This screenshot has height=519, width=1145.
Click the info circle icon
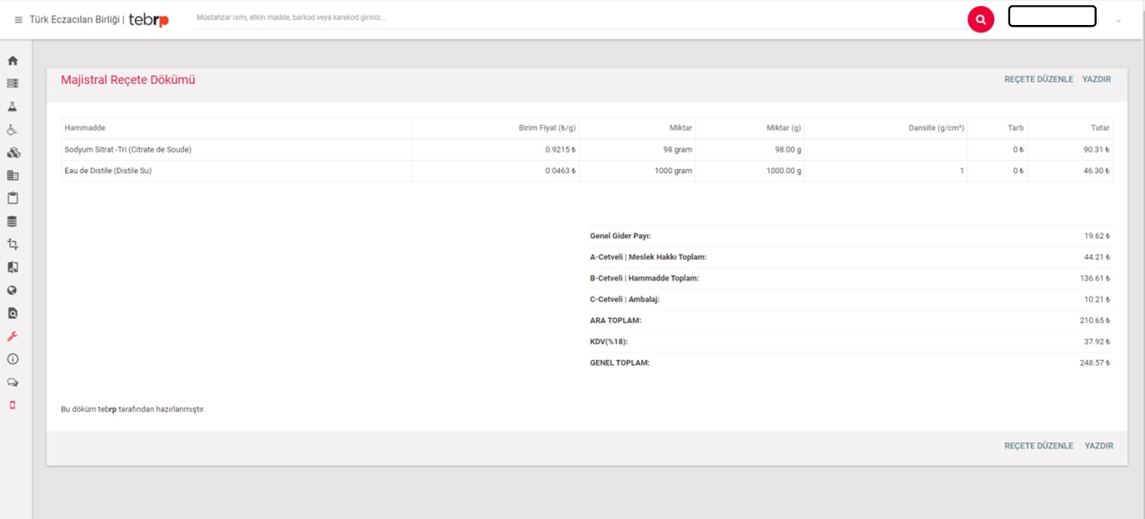tap(12, 359)
